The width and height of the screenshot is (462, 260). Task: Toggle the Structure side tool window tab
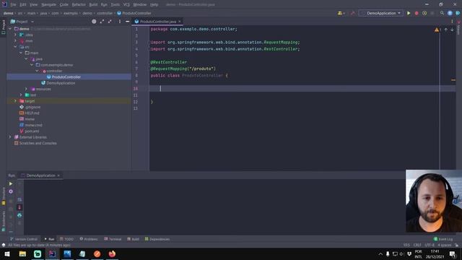[x=3, y=196]
